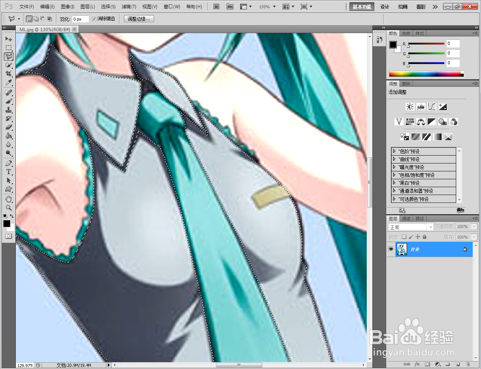Select the Hand tool
Screen dimensions: 481x369
point(9,199)
